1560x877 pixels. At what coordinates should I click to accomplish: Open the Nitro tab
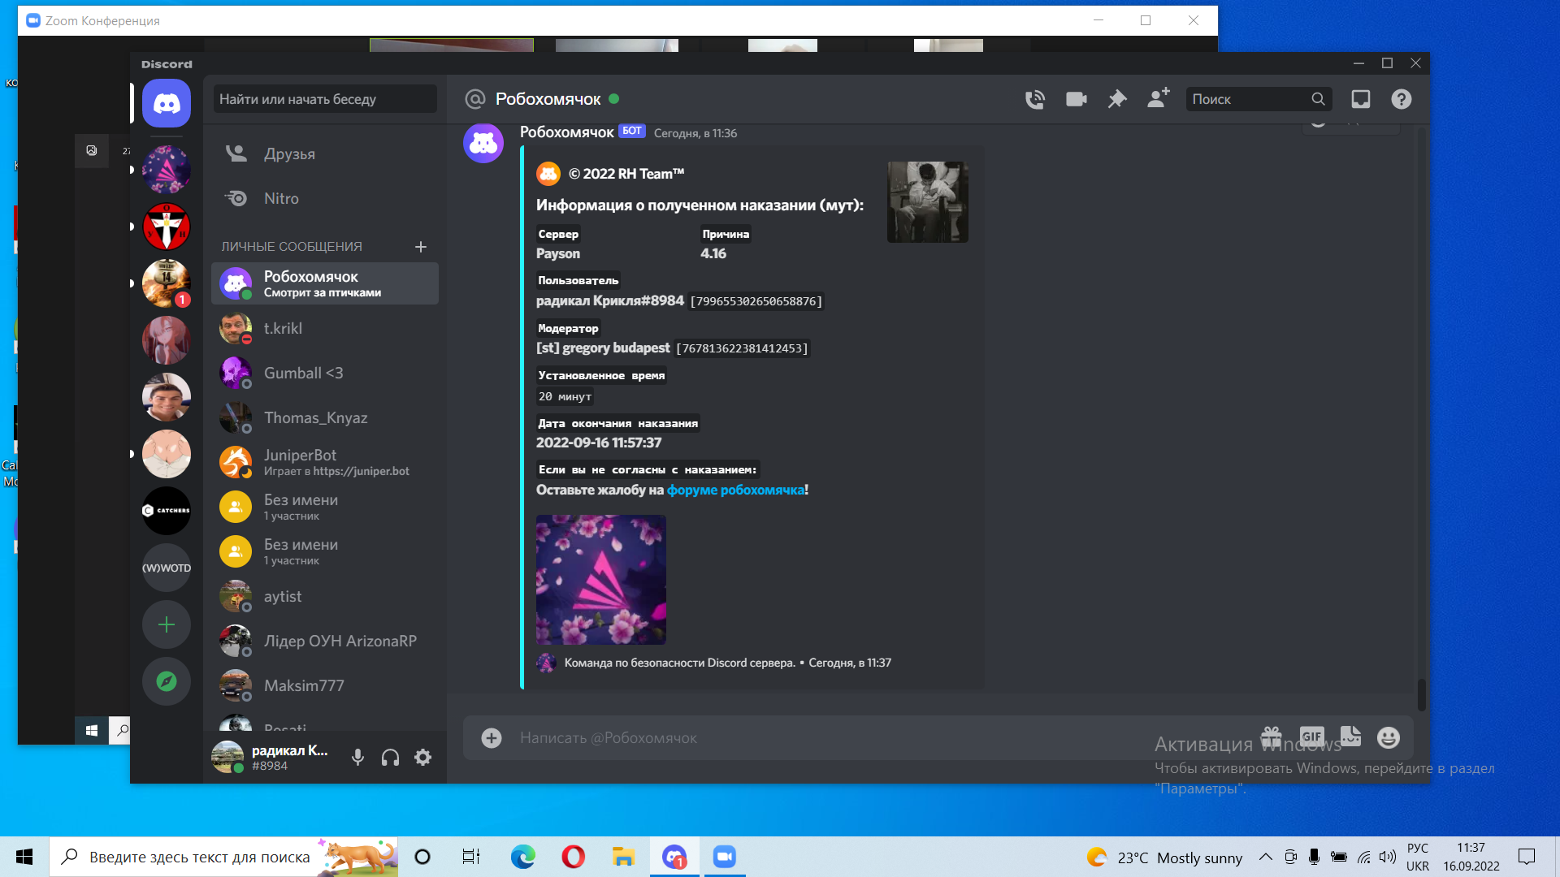pos(281,198)
